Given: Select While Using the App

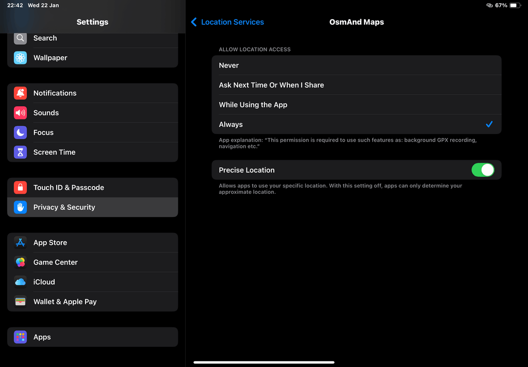Looking at the screenshot, I should pyautogui.click(x=356, y=105).
